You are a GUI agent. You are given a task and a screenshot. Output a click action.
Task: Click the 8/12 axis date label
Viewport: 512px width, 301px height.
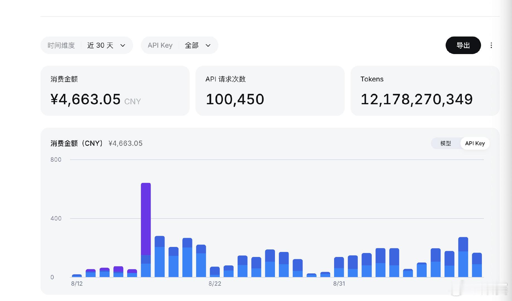click(77, 284)
